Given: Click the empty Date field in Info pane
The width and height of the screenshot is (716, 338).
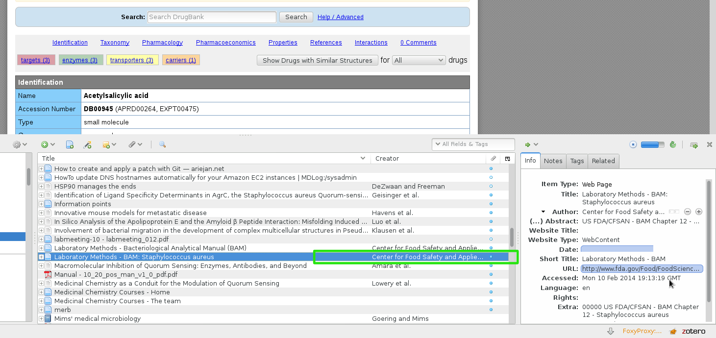Looking at the screenshot, I should (617, 249).
